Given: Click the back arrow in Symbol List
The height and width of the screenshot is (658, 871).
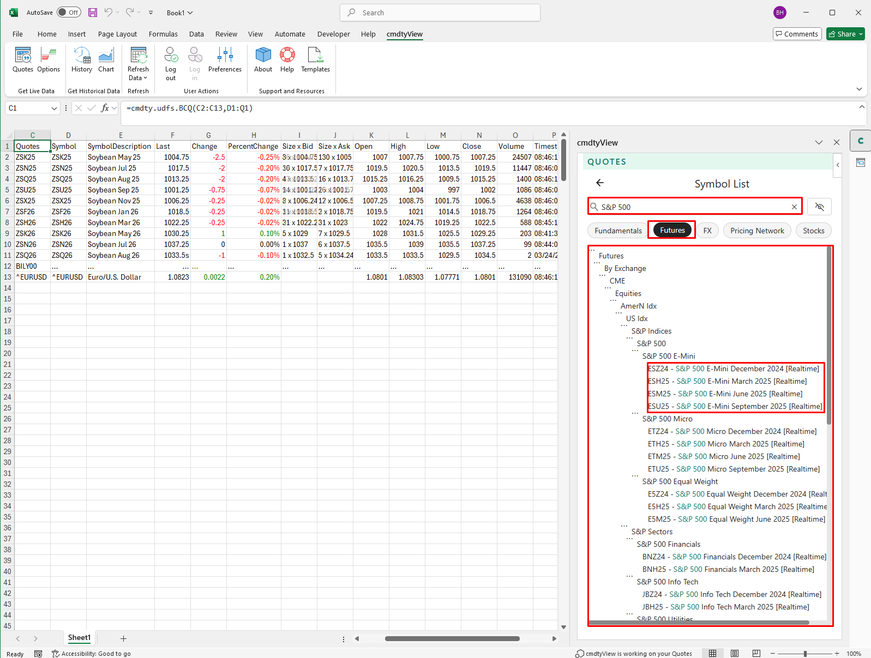Looking at the screenshot, I should [600, 183].
